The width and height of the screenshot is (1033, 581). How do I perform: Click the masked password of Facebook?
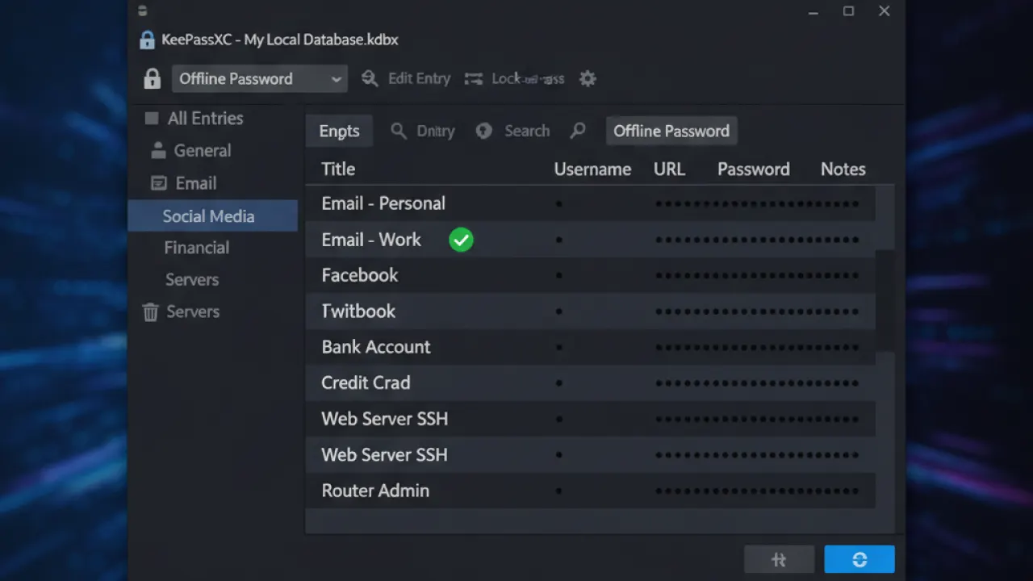point(757,275)
